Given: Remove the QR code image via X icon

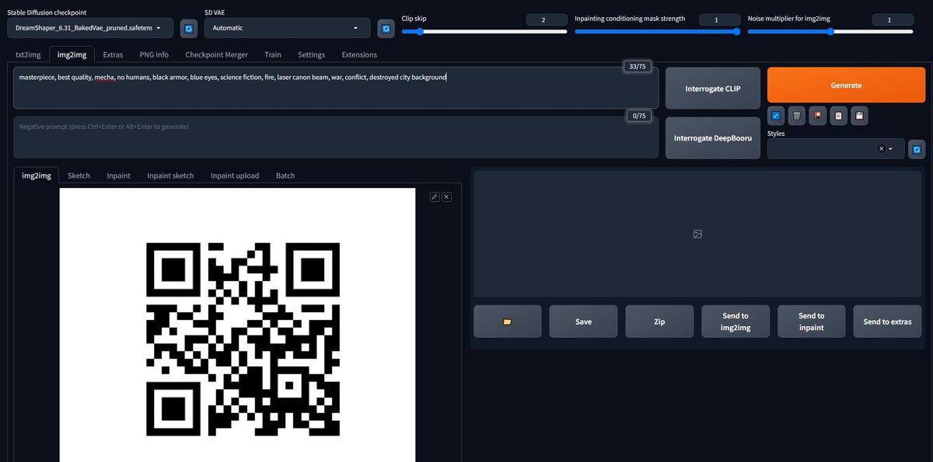Looking at the screenshot, I should (446, 196).
